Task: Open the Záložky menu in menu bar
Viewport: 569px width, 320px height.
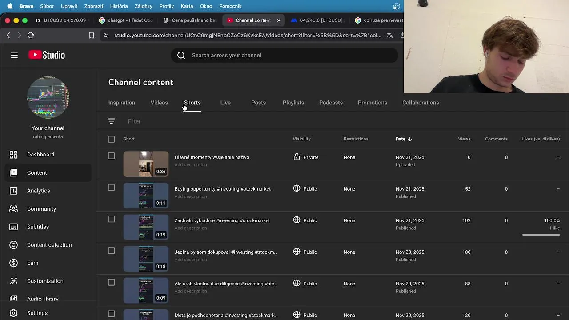Action: coord(144,6)
